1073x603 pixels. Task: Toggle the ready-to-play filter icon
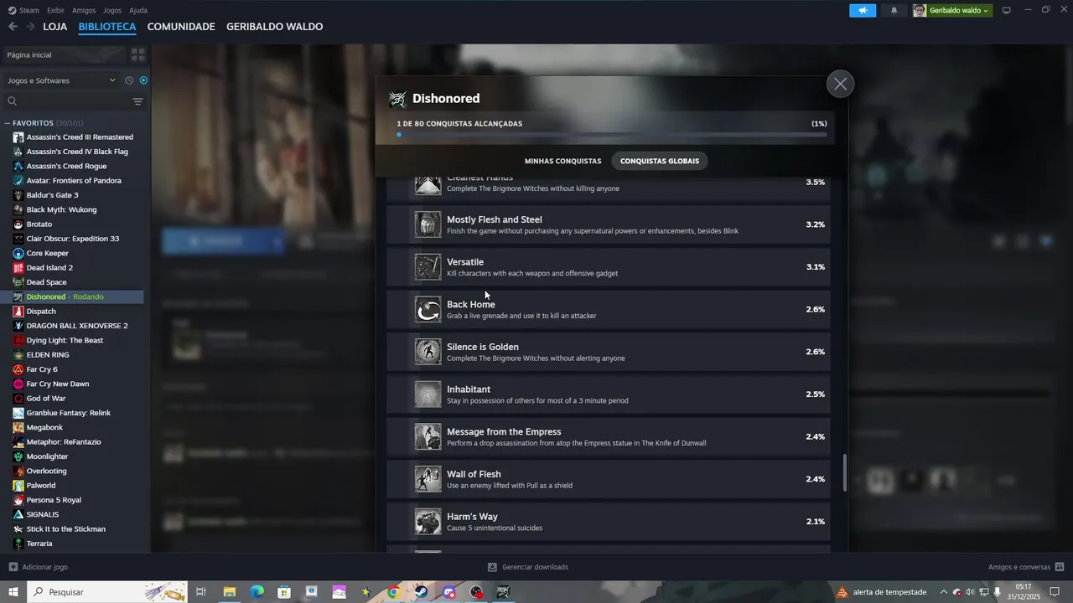pos(143,80)
